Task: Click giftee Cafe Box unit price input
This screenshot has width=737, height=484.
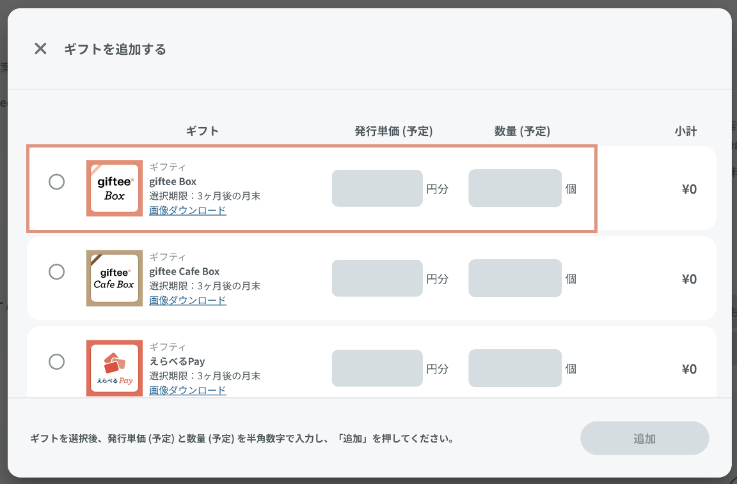Action: click(377, 278)
